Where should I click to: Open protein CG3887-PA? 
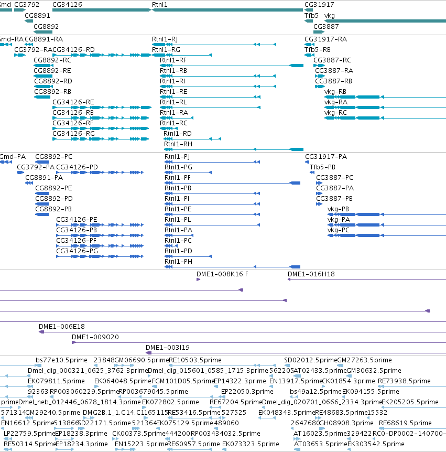[x=335, y=188]
